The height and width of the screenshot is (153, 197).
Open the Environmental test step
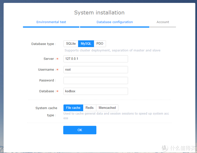pos(51,22)
